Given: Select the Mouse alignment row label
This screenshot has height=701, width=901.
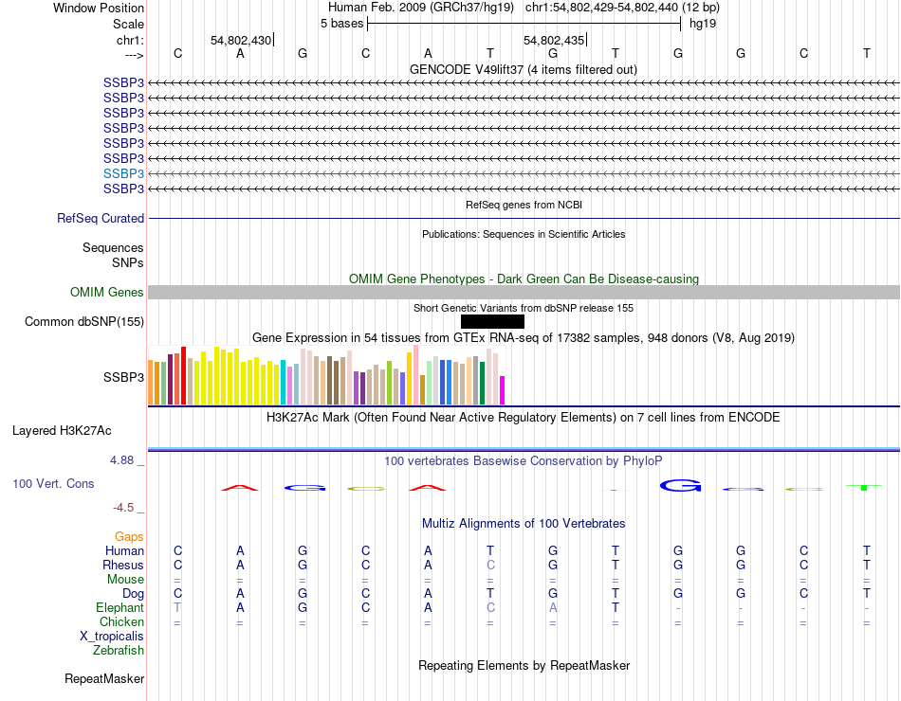Looking at the screenshot, I should tap(125, 580).
